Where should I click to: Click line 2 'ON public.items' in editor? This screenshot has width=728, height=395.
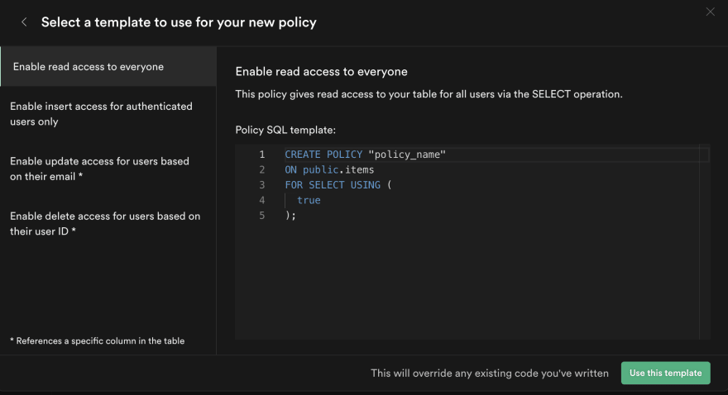(329, 169)
